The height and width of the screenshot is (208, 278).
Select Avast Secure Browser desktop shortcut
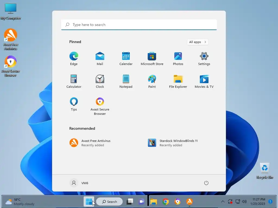pos(11,66)
